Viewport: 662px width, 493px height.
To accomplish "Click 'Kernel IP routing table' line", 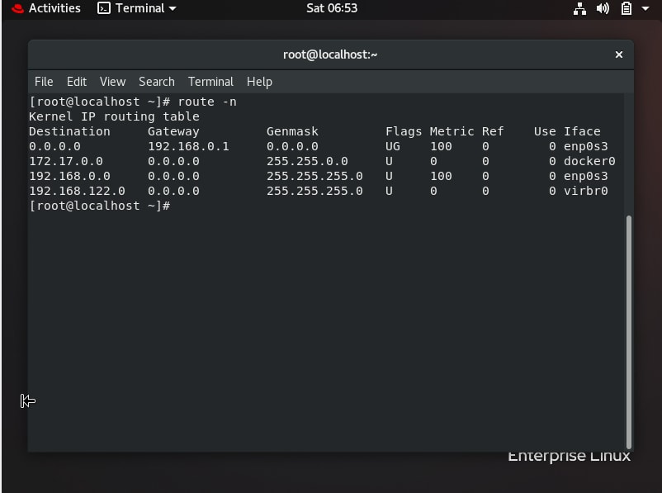I will 114,116.
